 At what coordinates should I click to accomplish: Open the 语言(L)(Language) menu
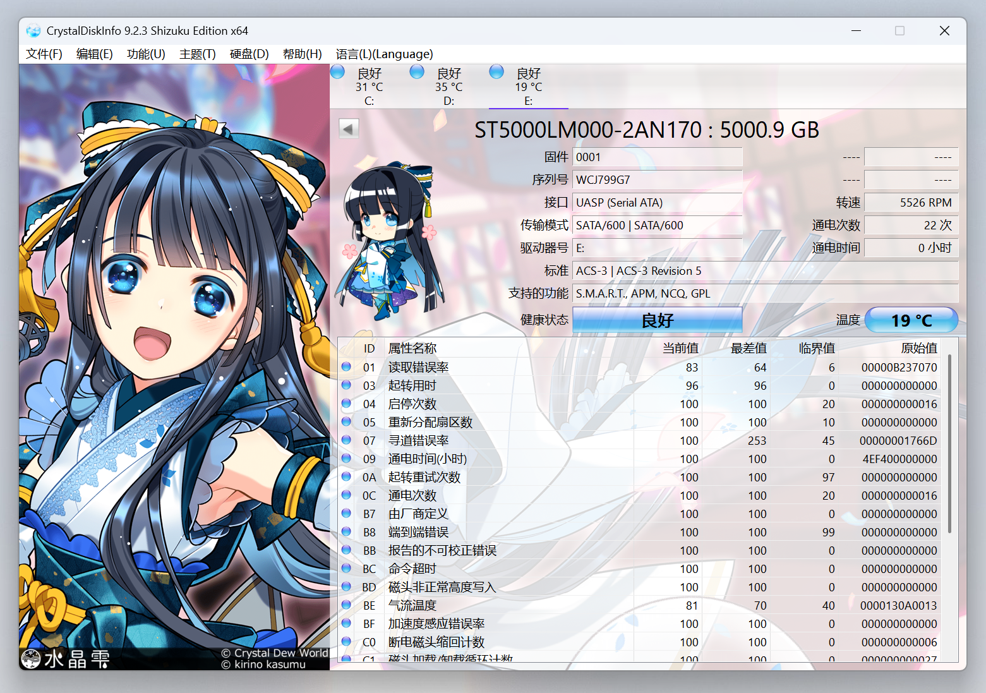point(385,54)
